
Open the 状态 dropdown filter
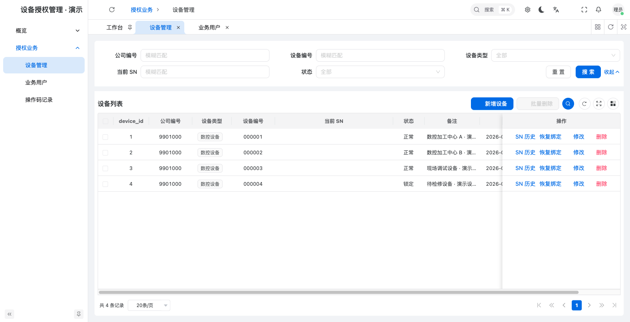coord(380,72)
